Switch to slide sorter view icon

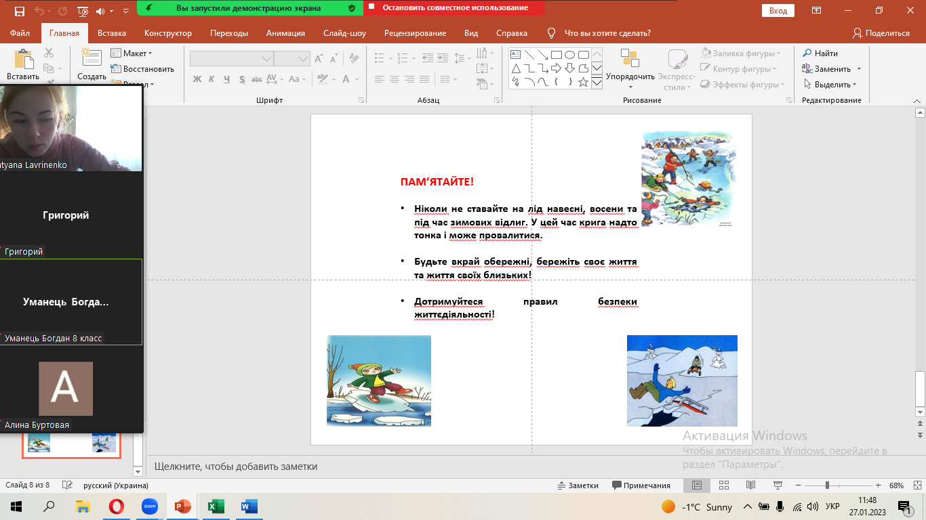pyautogui.click(x=723, y=485)
